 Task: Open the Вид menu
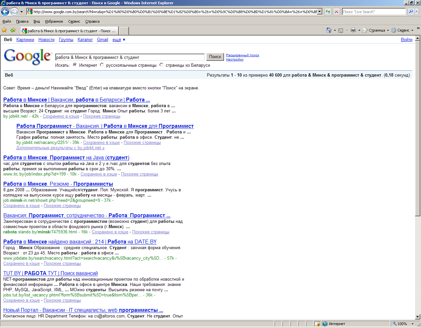pos(37,21)
